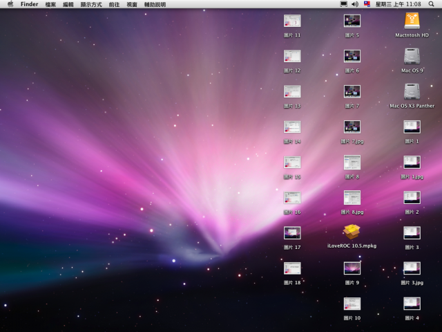Open the 視窗 menu

tap(132, 5)
